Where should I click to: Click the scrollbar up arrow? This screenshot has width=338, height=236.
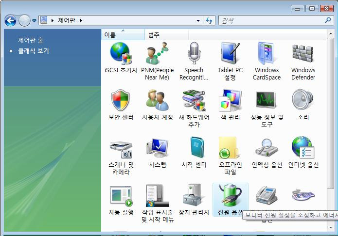coord(330,33)
